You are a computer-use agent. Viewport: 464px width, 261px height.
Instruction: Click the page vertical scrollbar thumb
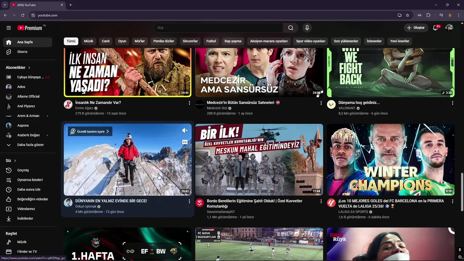tap(462, 192)
